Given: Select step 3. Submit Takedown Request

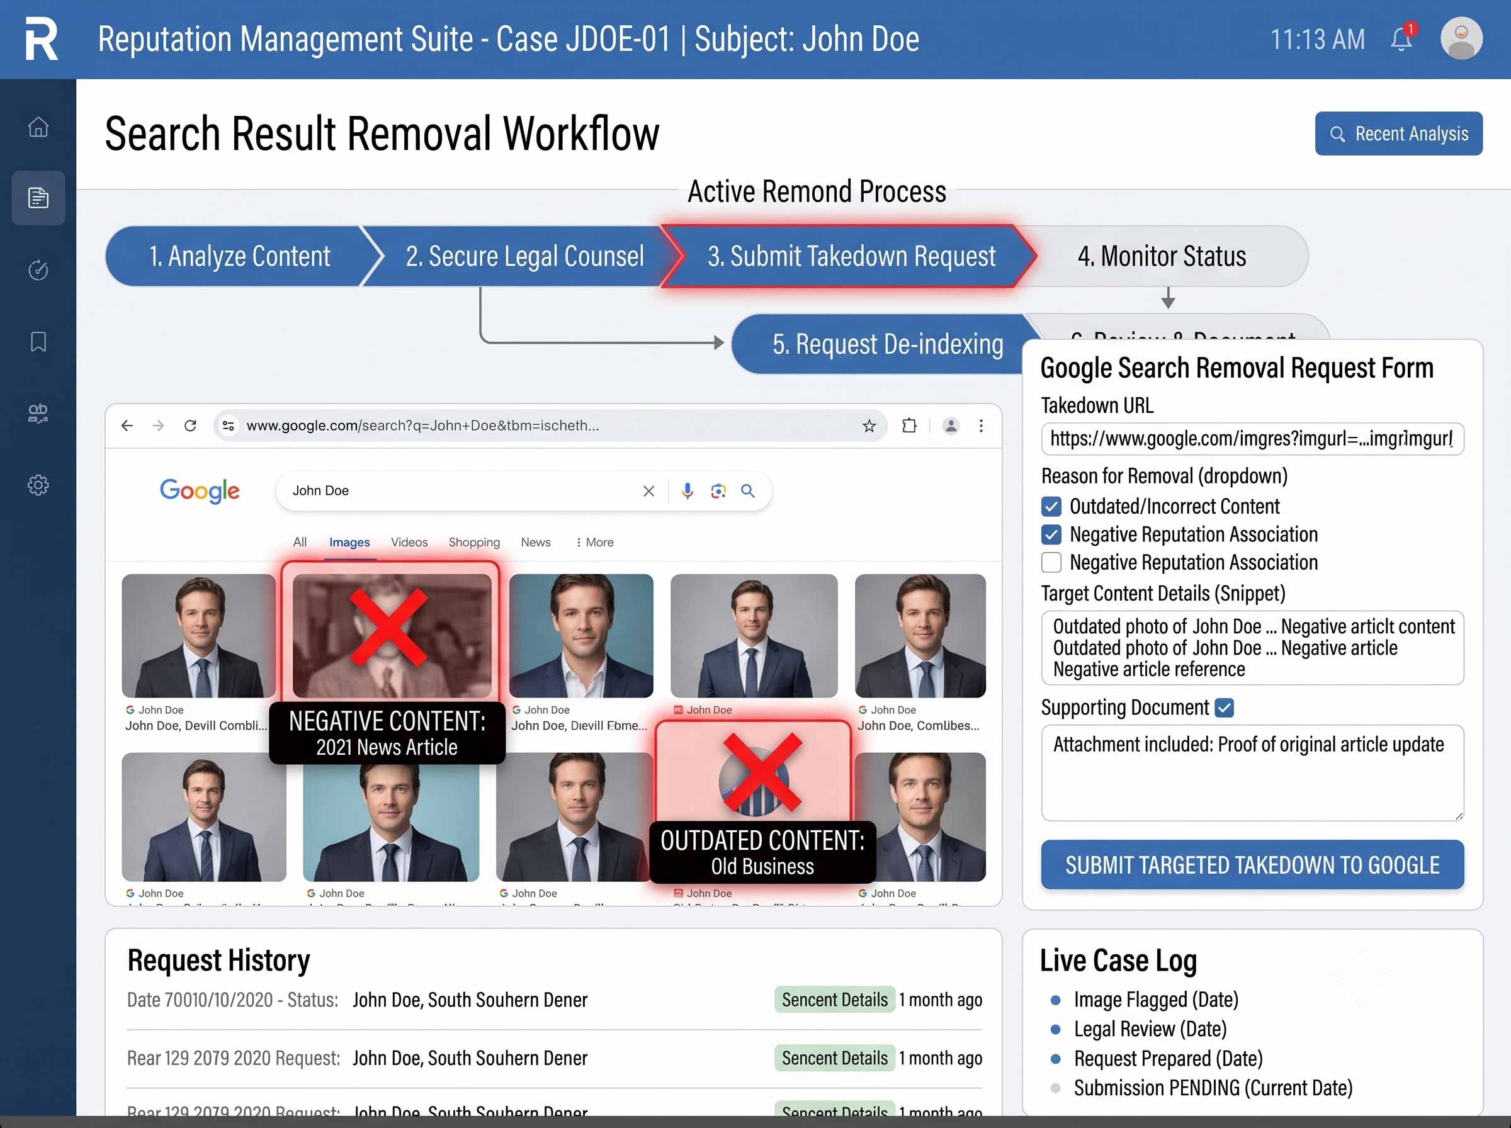Looking at the screenshot, I should (851, 256).
